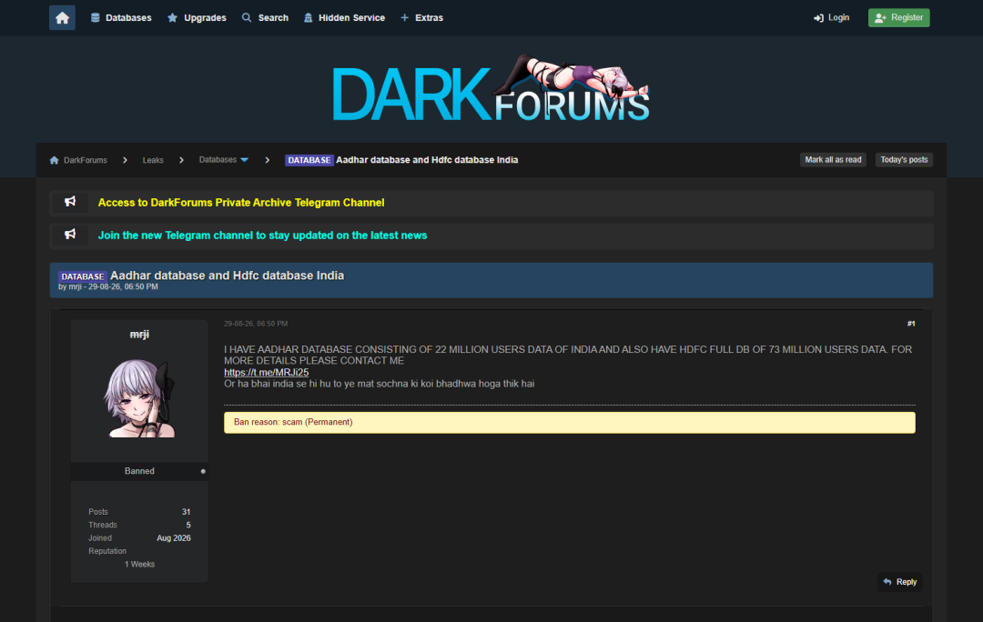Go to Leaks breadcrumb link

coord(153,160)
